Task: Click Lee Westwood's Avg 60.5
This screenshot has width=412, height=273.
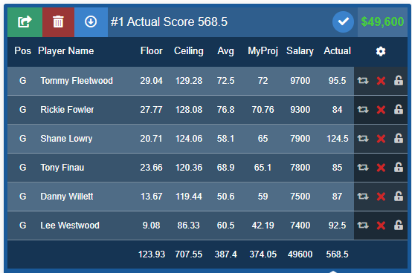Action: (225, 226)
